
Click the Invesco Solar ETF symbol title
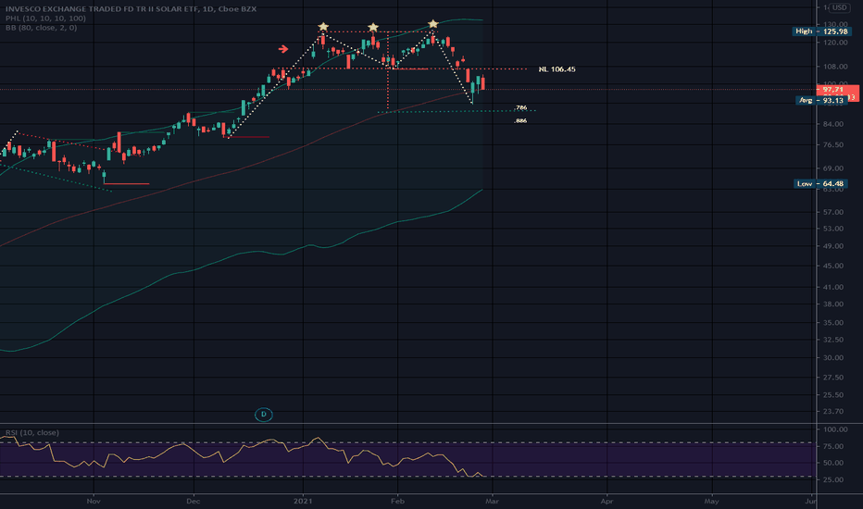coord(131,9)
